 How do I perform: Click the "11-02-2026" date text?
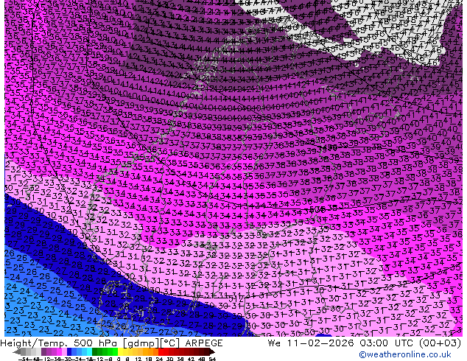click(x=320, y=343)
